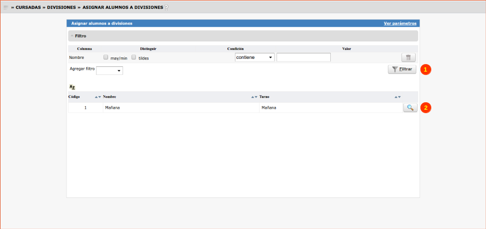Open the 'contiene' condition dropdown

pyautogui.click(x=254, y=57)
